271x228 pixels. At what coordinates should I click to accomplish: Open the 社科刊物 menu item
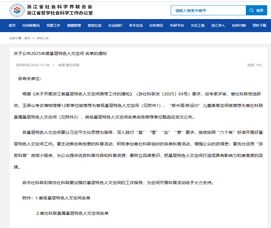(x=239, y=26)
